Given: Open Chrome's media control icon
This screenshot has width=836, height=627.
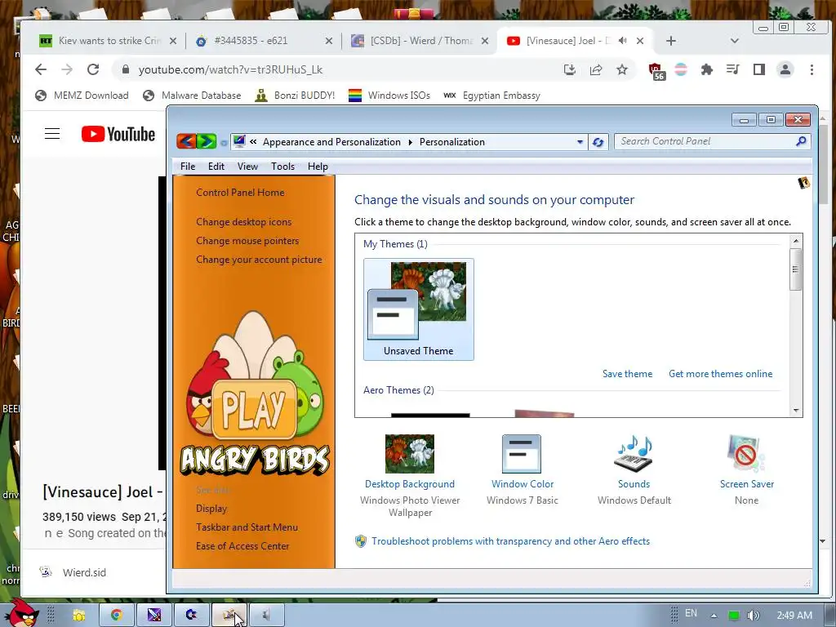Looking at the screenshot, I should click(732, 70).
